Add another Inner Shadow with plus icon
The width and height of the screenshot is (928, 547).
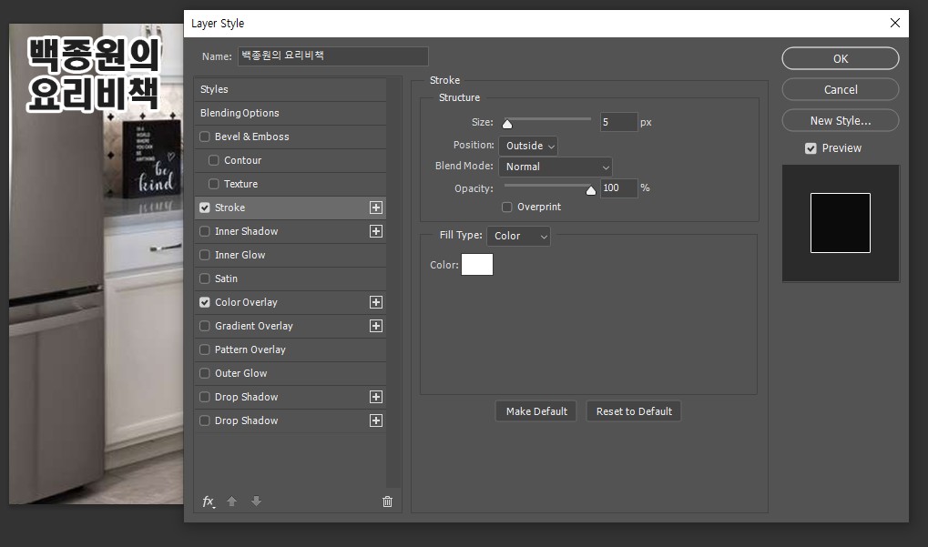pos(376,231)
